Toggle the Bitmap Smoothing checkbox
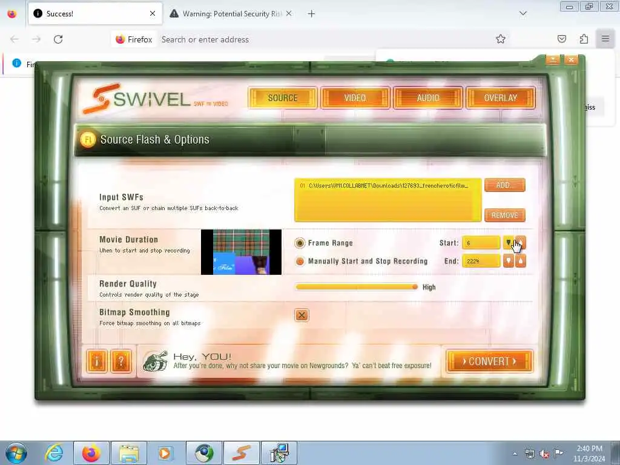620x465 pixels. coord(302,315)
